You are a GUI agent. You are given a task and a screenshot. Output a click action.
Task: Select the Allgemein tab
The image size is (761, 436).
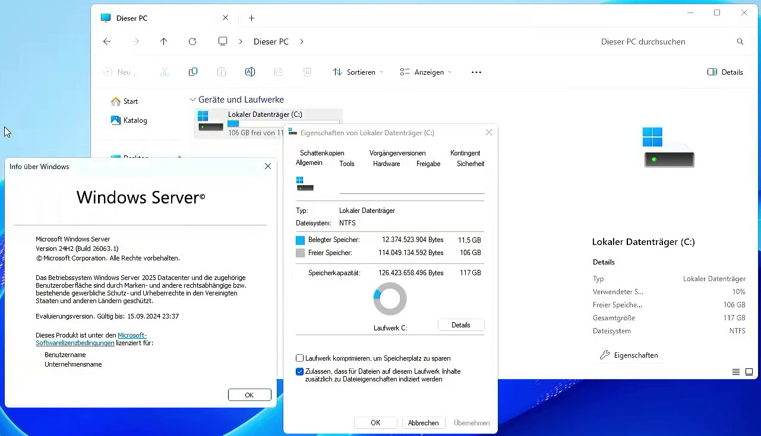[309, 163]
